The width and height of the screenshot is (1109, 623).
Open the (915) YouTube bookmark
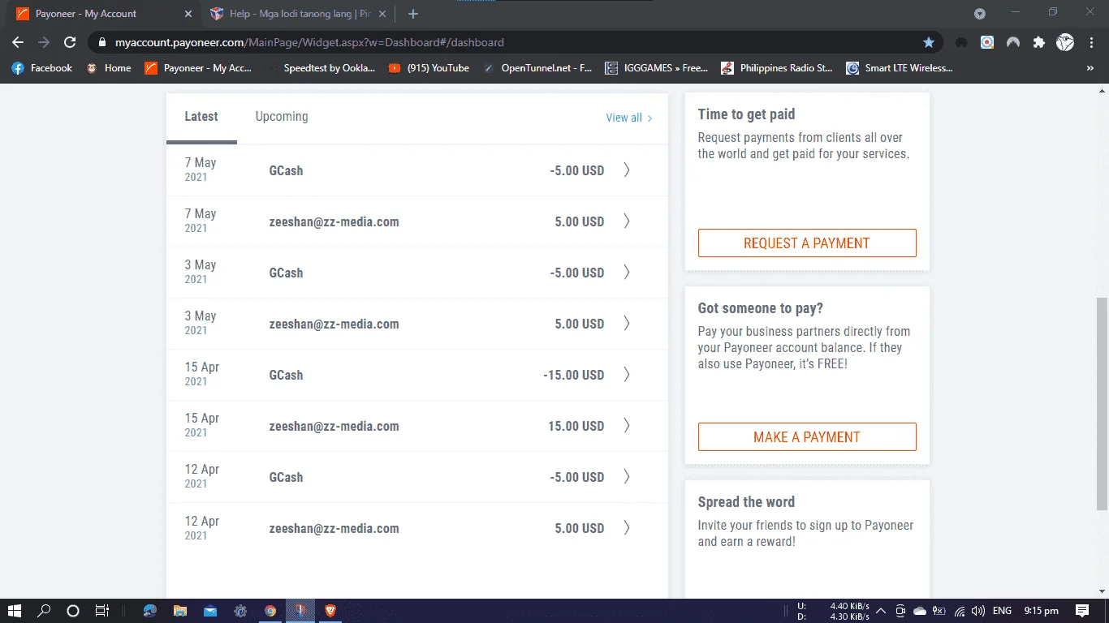click(x=429, y=68)
